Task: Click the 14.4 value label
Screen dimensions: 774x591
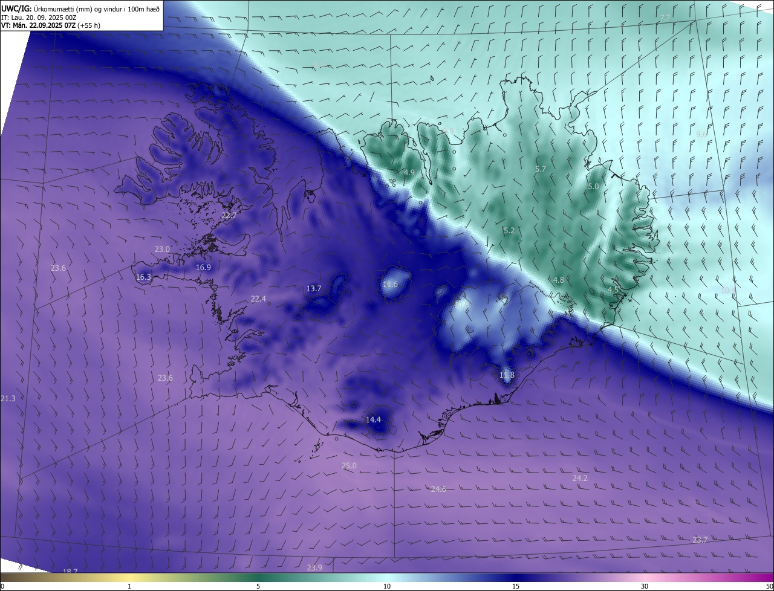Action: click(374, 420)
